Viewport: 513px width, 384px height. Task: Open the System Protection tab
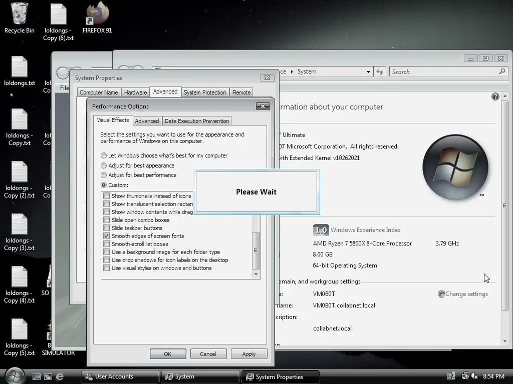pyautogui.click(x=205, y=92)
